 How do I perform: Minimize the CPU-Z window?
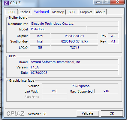tap(98, 2)
